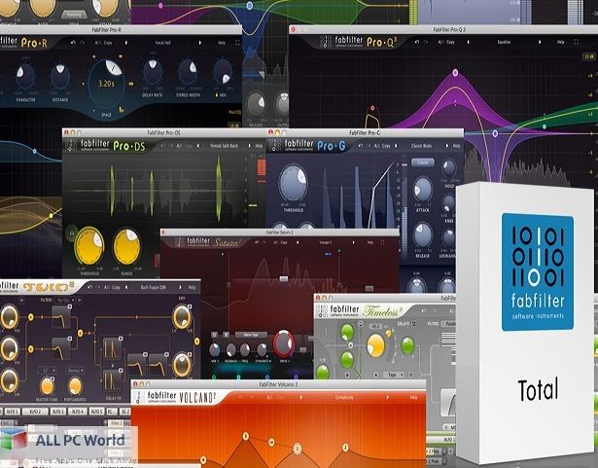
Task: Select filter node 1 in Volcano 2
Action: pos(298,449)
